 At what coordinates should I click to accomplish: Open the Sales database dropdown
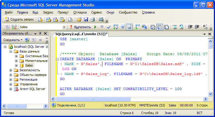tap(64, 27)
